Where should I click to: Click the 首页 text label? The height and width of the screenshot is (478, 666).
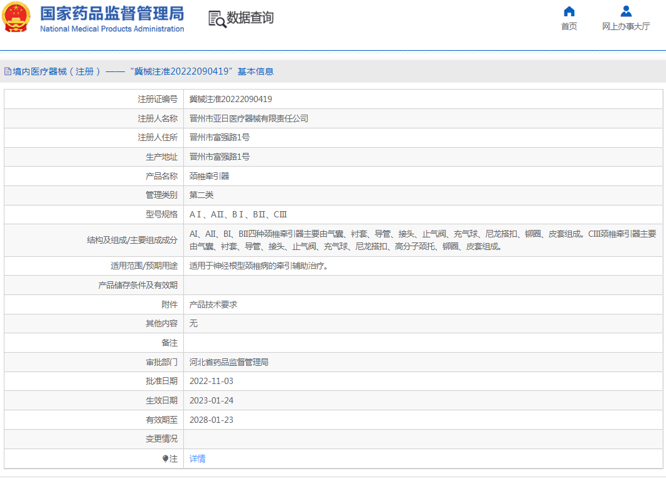(569, 26)
